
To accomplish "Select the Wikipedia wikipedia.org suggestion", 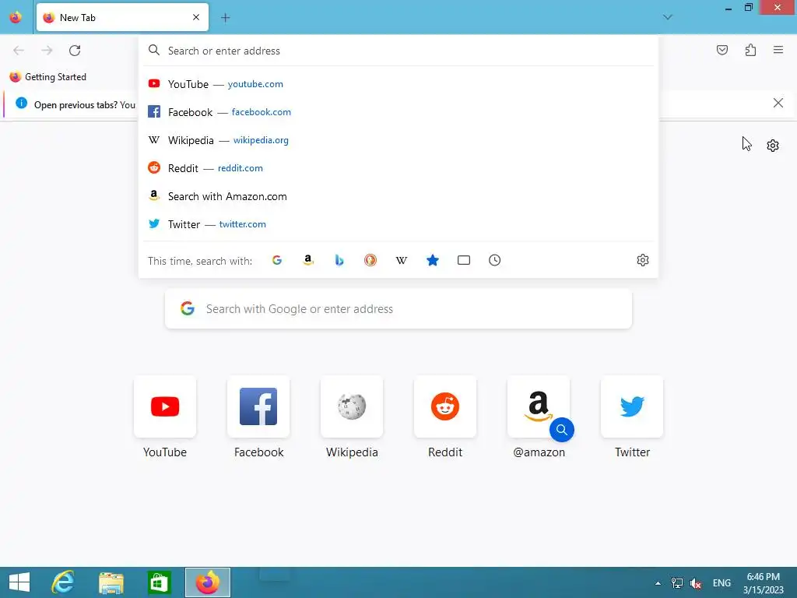I will [398, 140].
